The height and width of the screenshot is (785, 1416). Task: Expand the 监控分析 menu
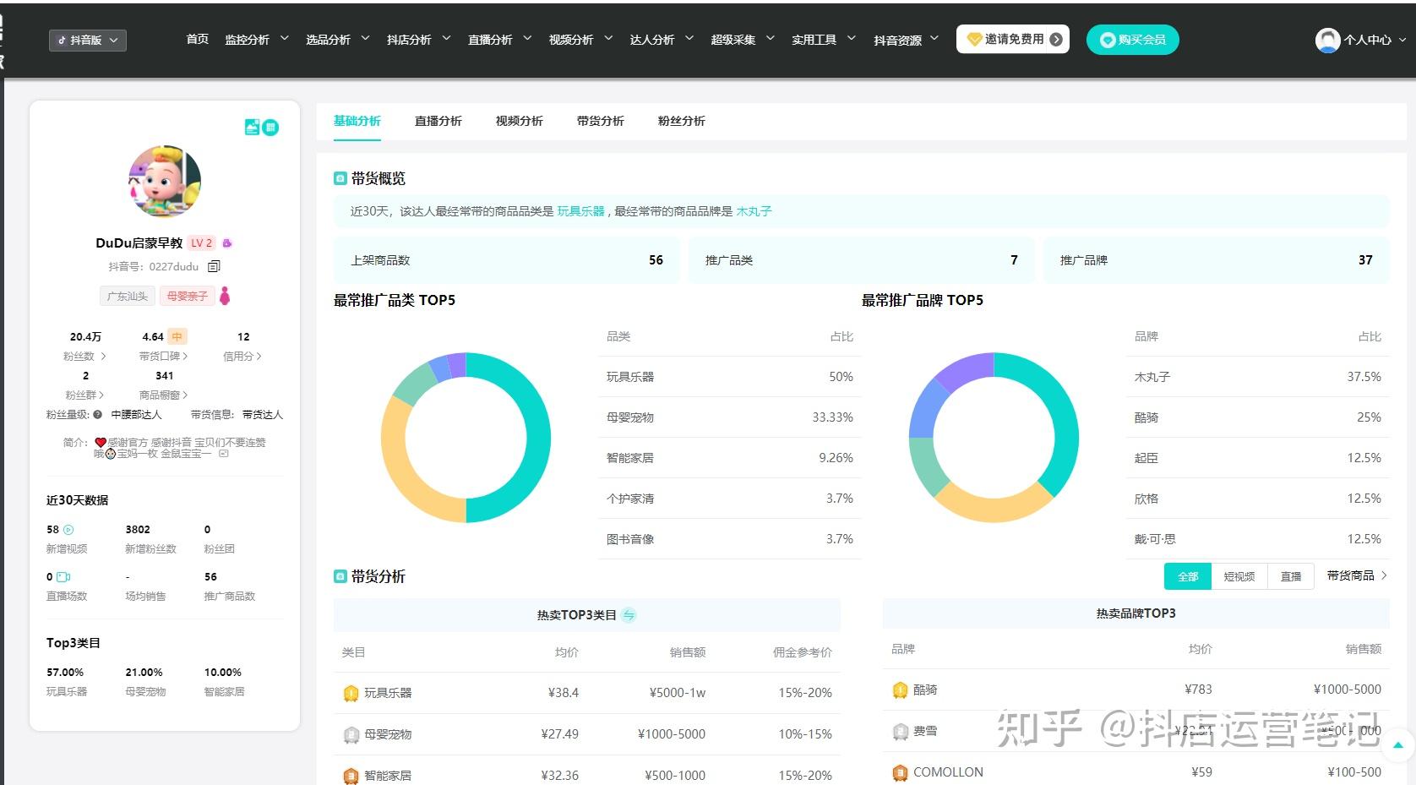257,40
